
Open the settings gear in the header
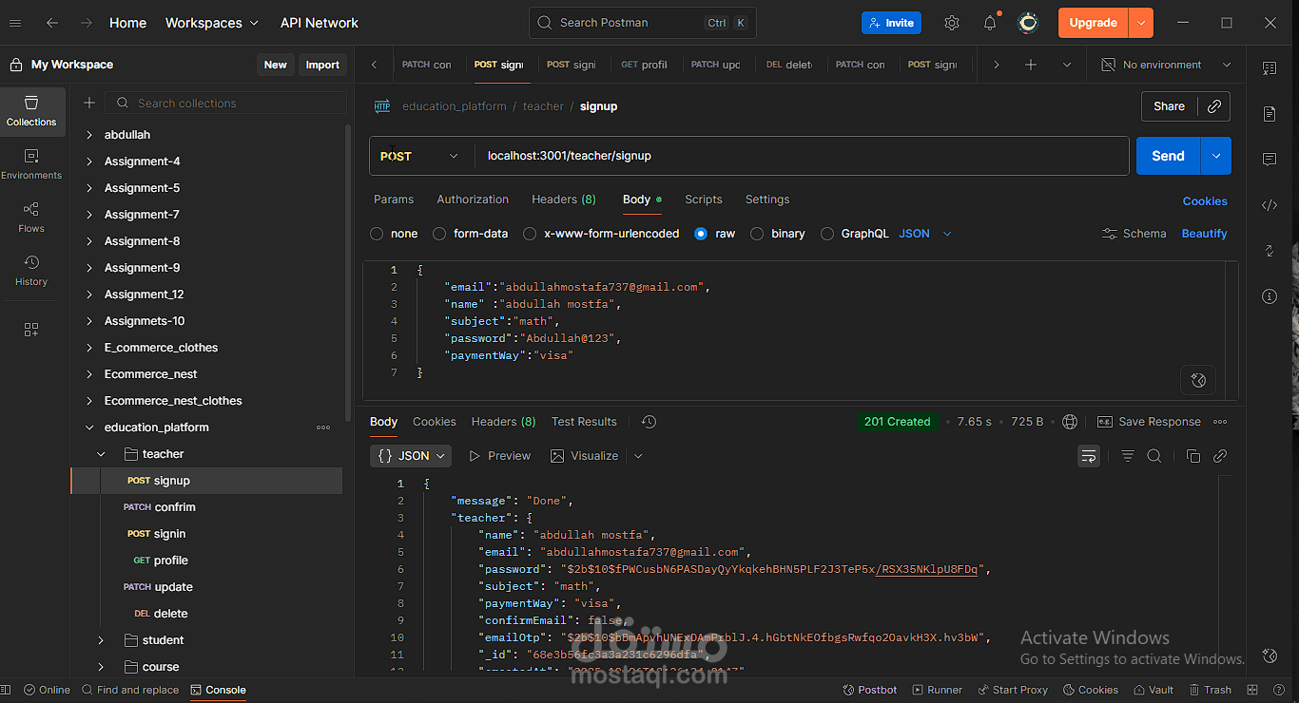[952, 23]
